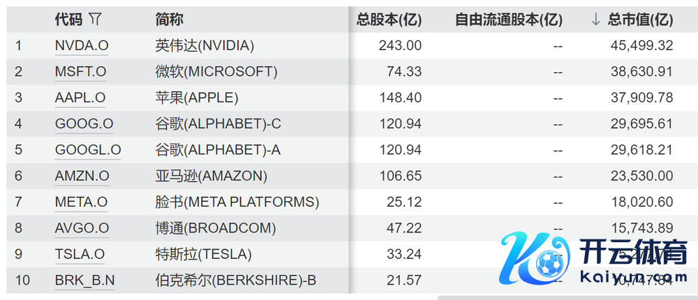The height and width of the screenshot is (300, 698).
Task: Sort by the 简称 column header
Action: [170, 20]
